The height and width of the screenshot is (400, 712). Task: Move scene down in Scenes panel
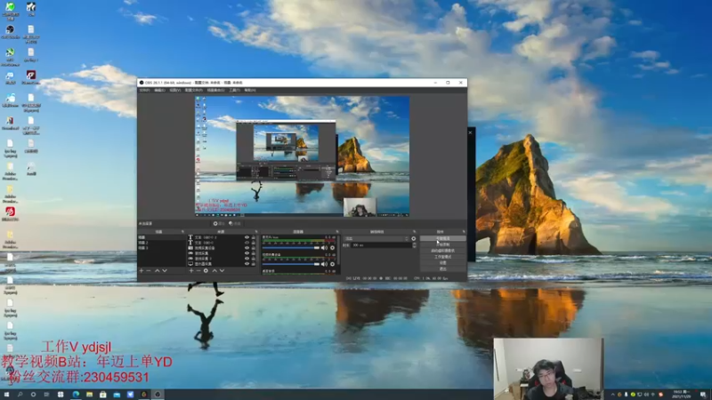165,271
